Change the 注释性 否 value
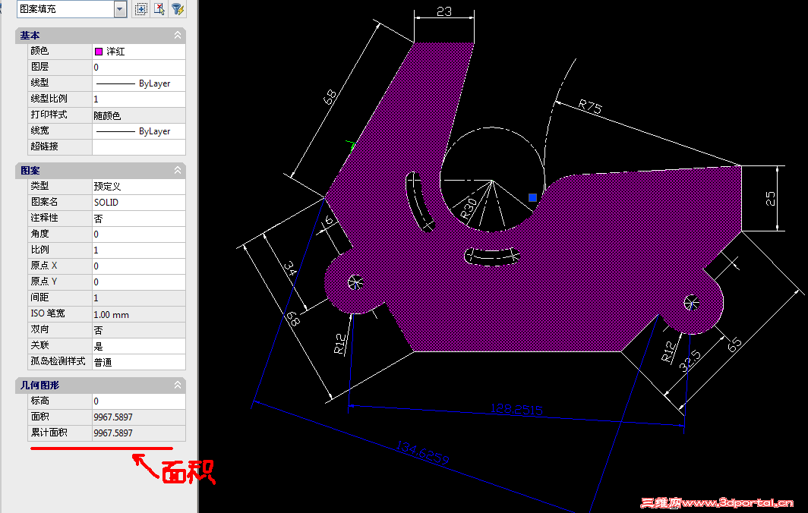This screenshot has width=808, height=513. [x=139, y=218]
